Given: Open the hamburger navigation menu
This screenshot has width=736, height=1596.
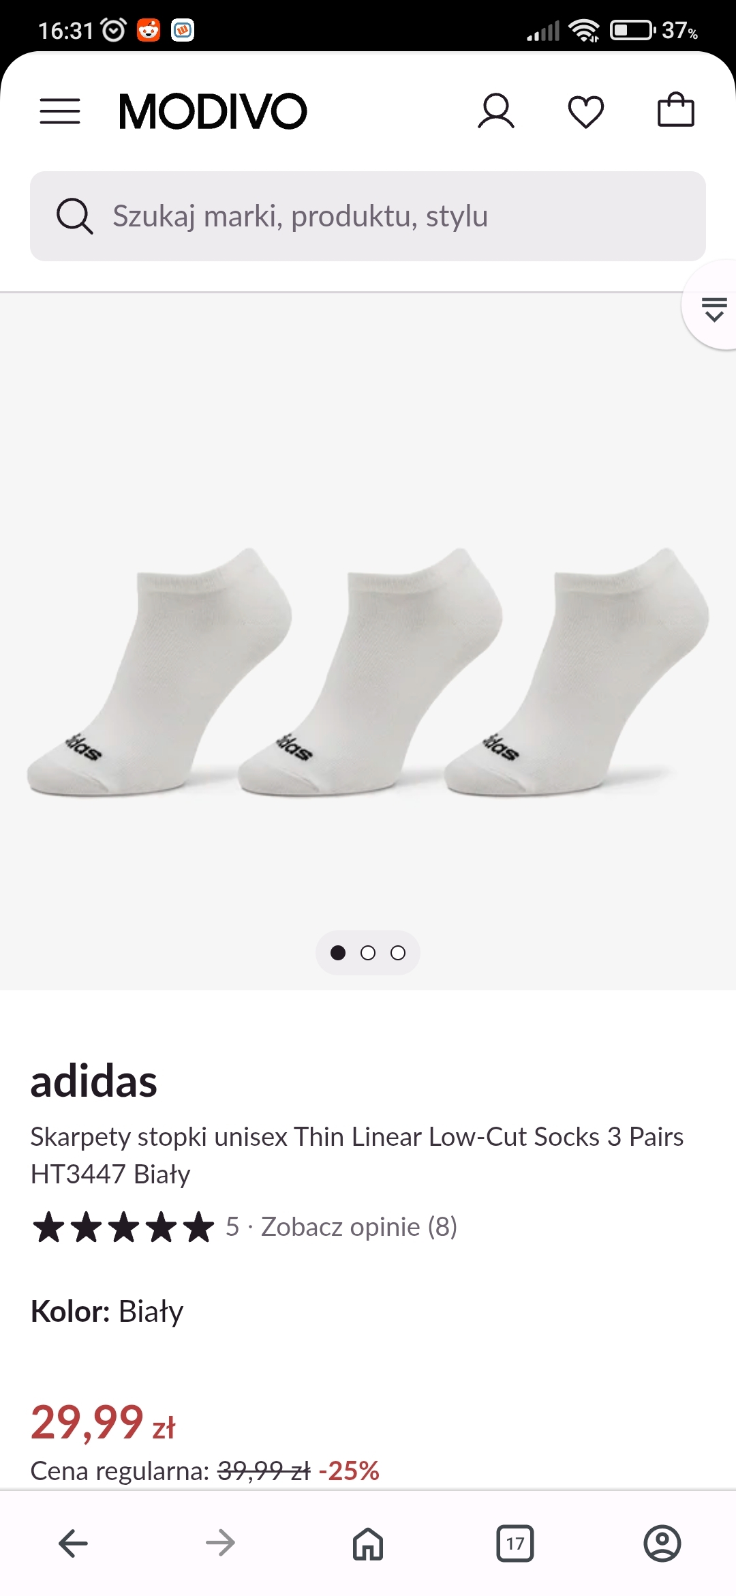Looking at the screenshot, I should coord(60,111).
